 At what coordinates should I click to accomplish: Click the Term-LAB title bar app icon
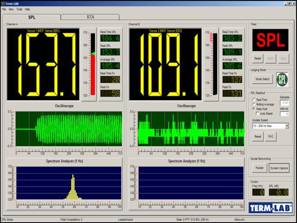[x=3, y=3]
